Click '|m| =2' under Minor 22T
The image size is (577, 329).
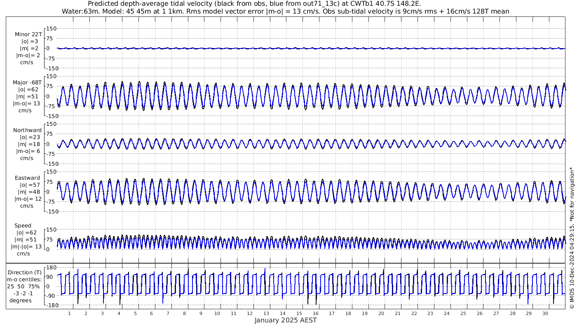(x=29, y=48)
